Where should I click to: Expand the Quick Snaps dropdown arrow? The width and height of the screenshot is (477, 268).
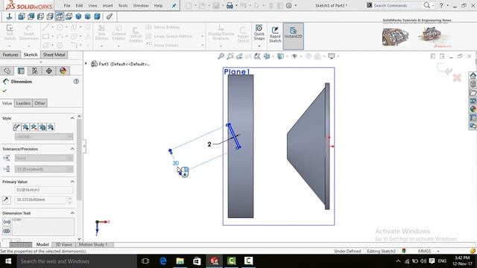[x=259, y=46]
